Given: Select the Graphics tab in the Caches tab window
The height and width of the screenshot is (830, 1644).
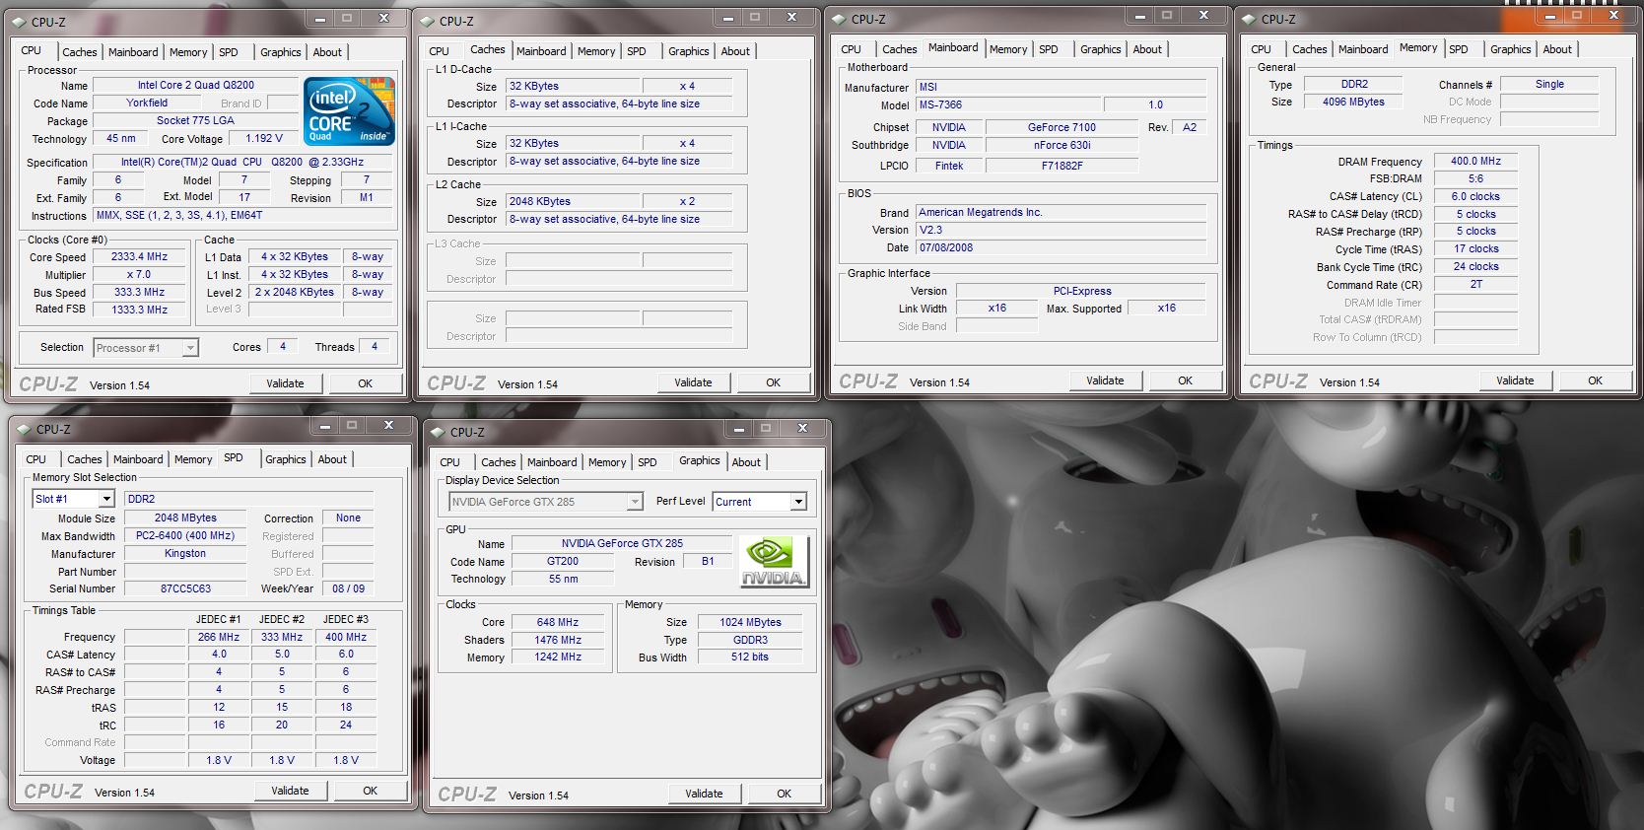Looking at the screenshot, I should (x=688, y=51).
